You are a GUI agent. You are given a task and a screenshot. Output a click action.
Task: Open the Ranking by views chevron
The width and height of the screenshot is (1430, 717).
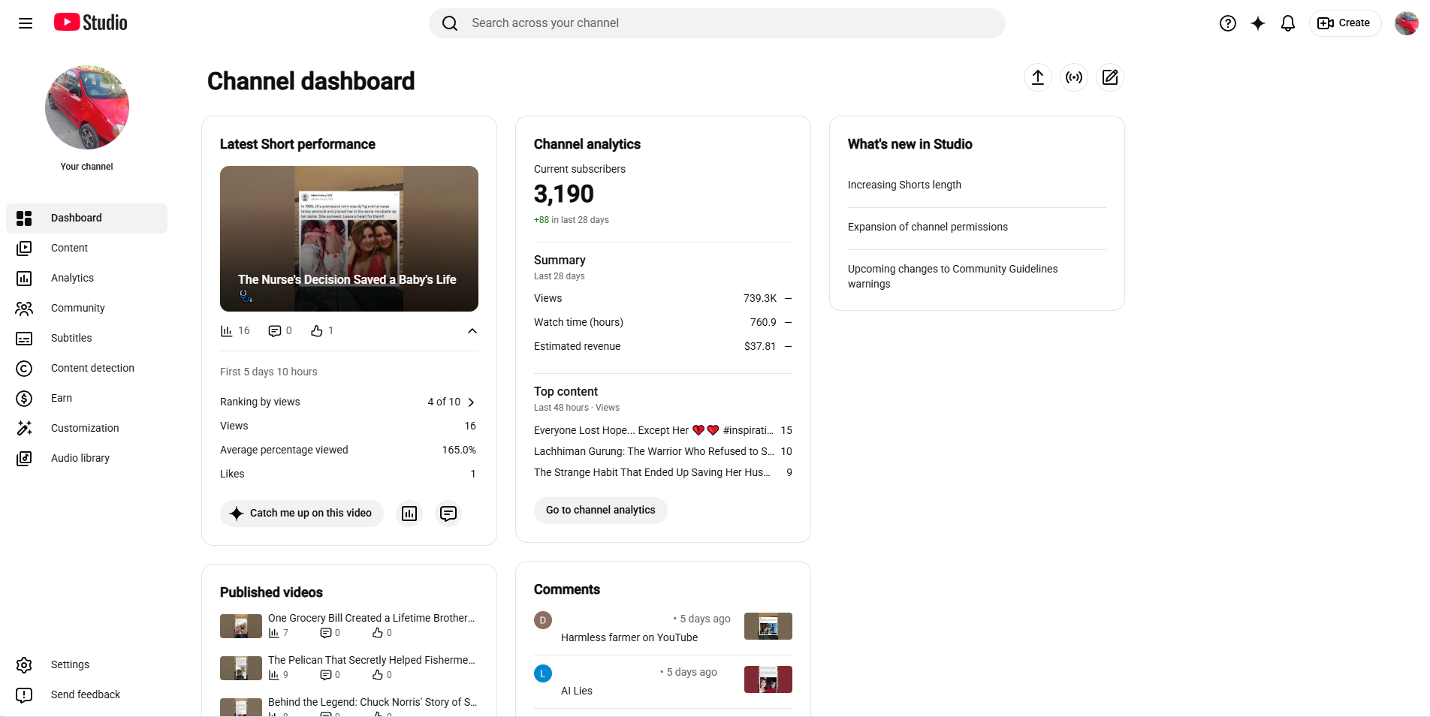(x=471, y=402)
